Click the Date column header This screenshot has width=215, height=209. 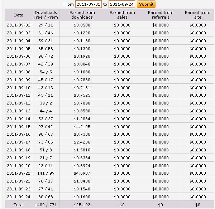coord(18,15)
